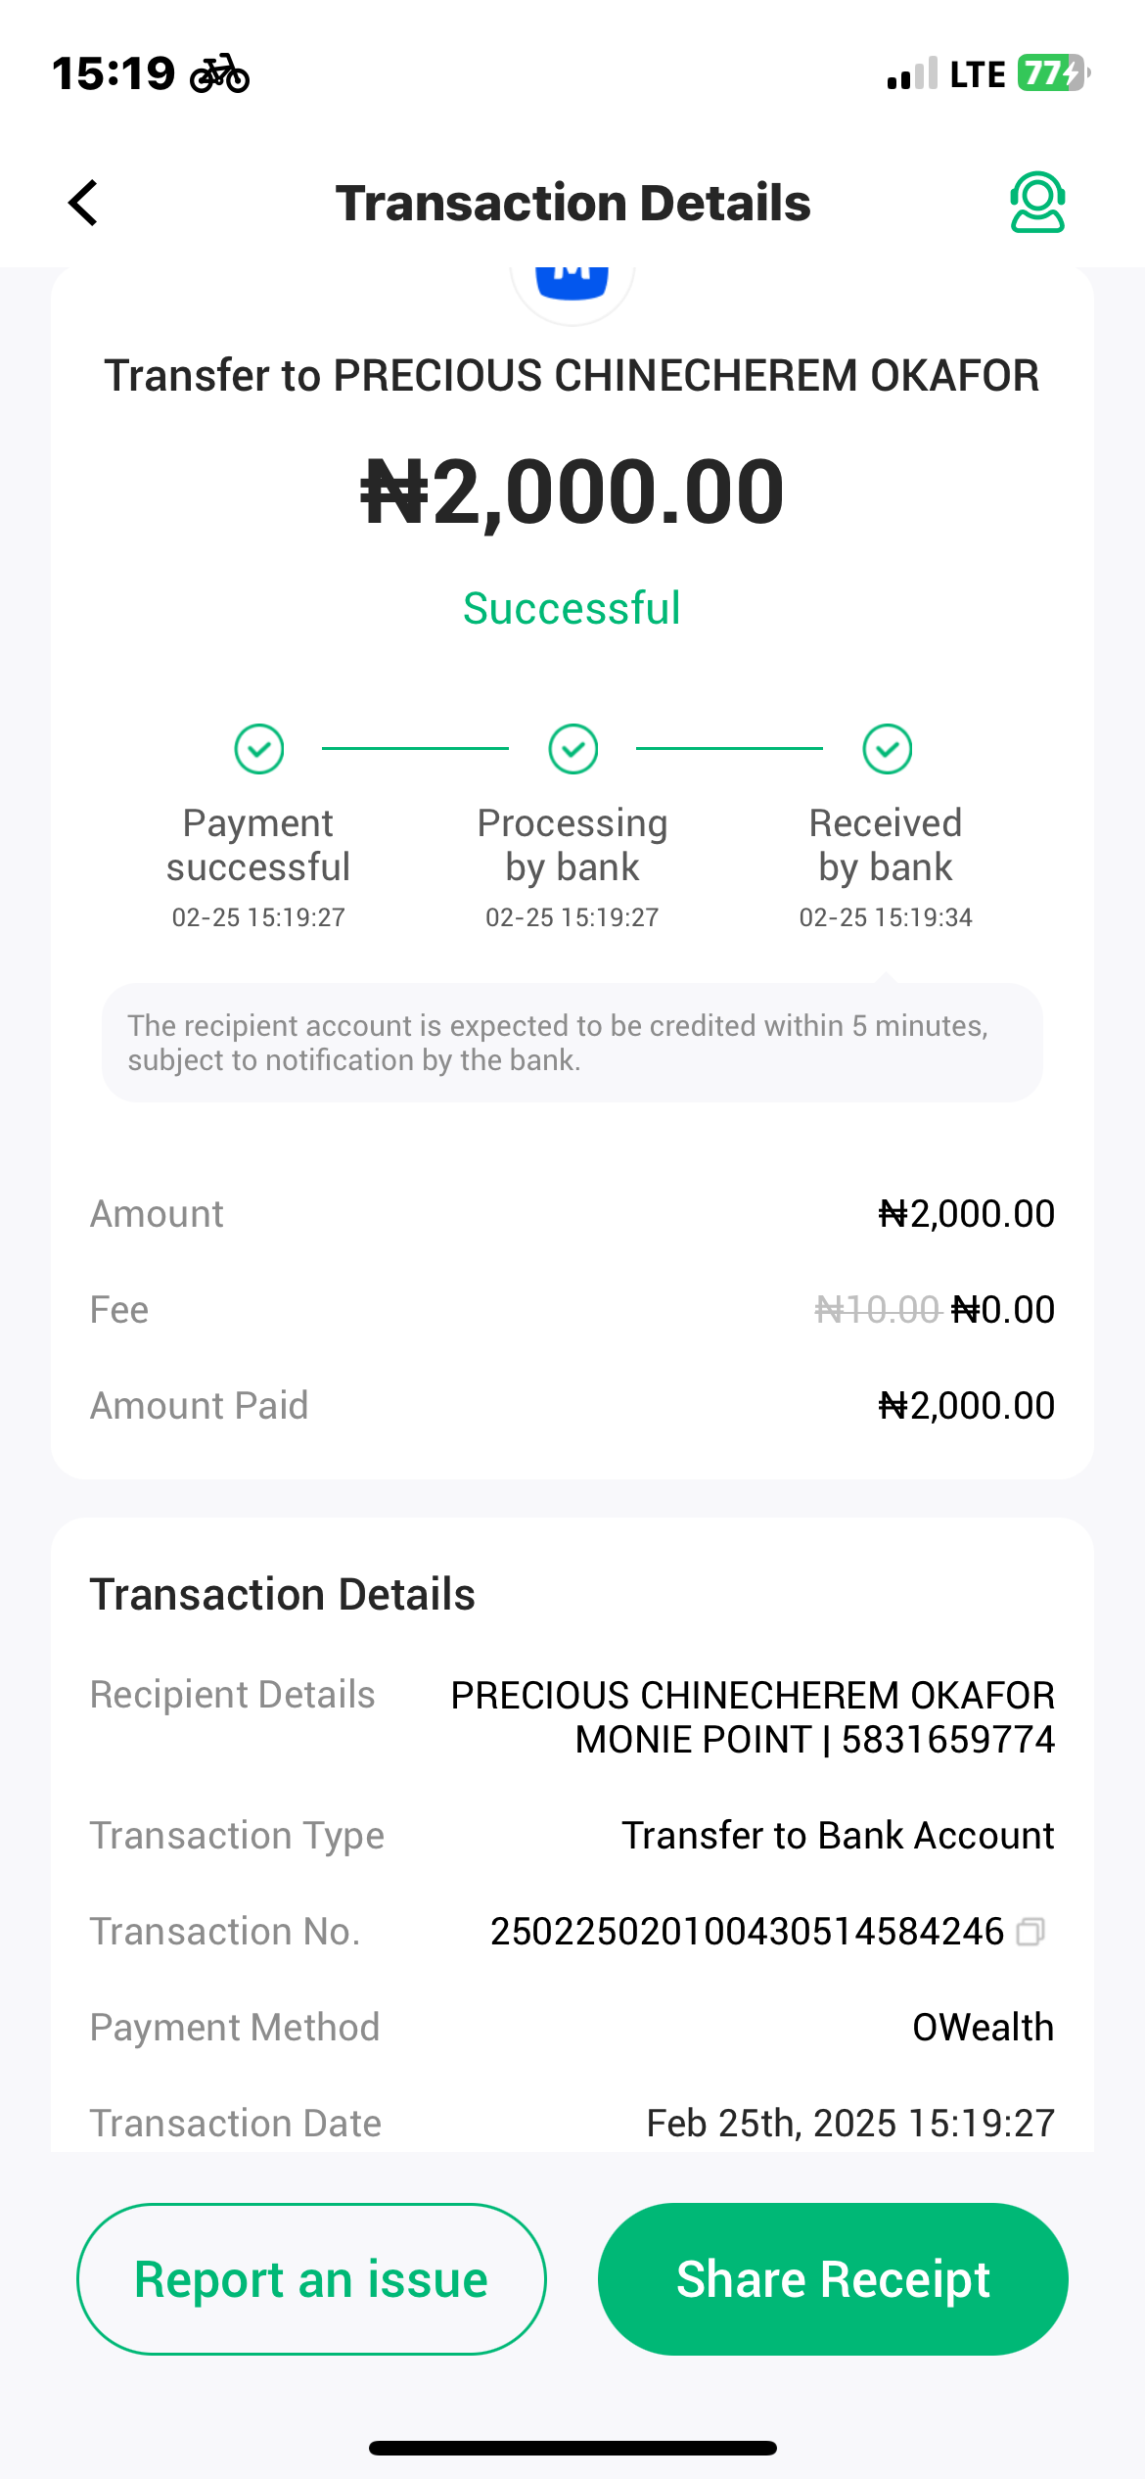Copy the transaction number icon
This screenshot has width=1145, height=2479.
(1030, 1932)
